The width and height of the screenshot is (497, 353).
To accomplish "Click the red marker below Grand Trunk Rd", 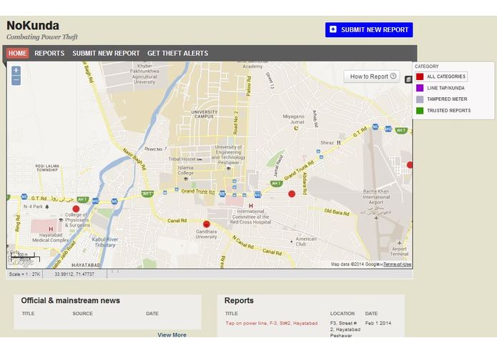I will click(x=292, y=194).
